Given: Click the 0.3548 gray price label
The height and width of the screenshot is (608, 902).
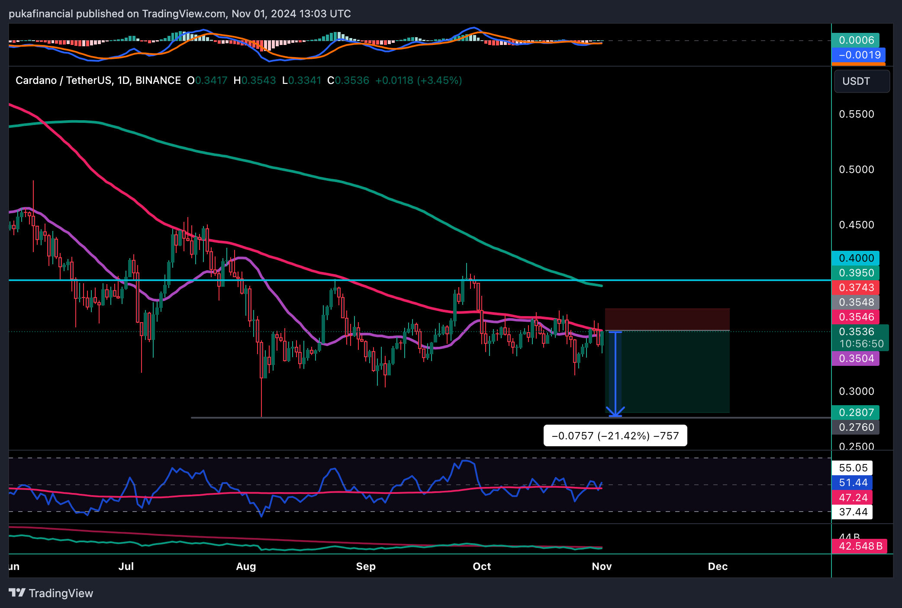Looking at the screenshot, I should coord(856,302).
